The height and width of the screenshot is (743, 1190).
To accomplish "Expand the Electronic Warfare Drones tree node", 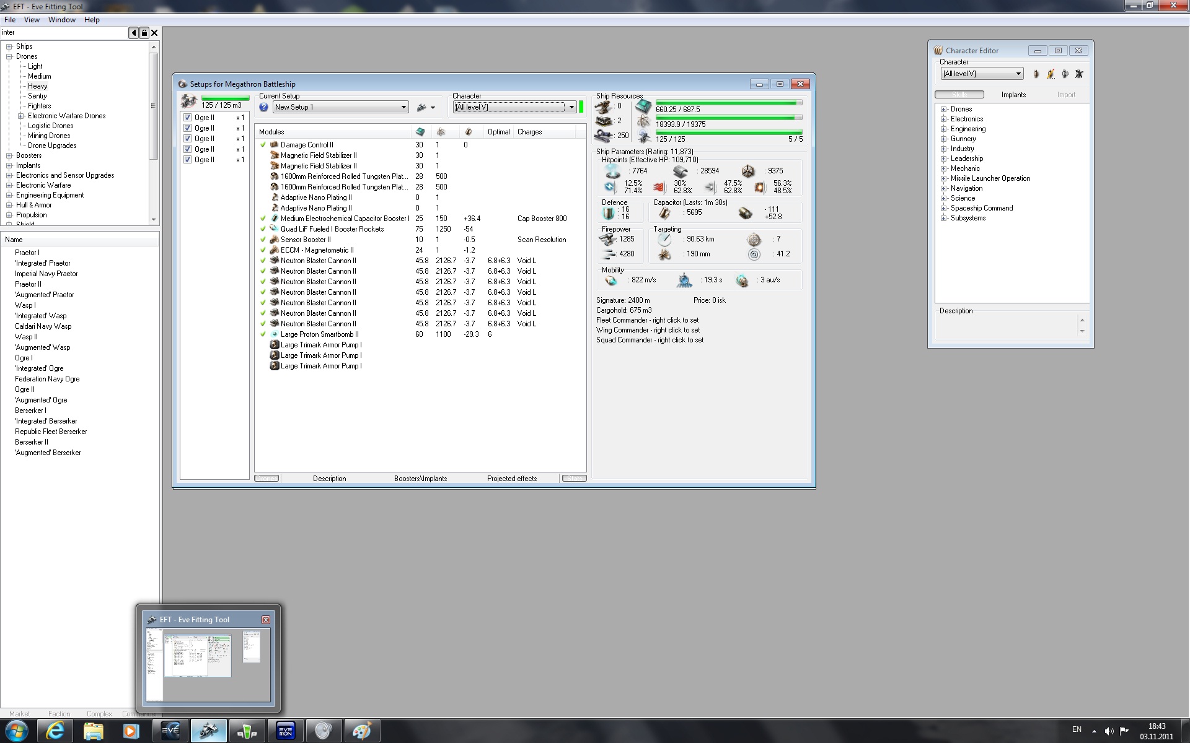I will [x=20, y=116].
